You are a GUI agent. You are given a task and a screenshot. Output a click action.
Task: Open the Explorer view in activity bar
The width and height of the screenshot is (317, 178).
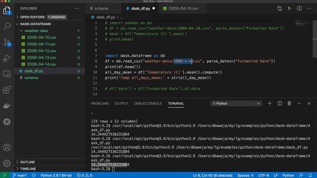(x=6, y=10)
